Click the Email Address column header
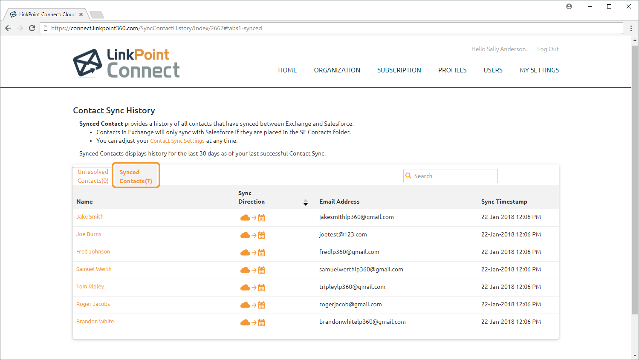Screen dimensions: 639x360 coord(339,202)
